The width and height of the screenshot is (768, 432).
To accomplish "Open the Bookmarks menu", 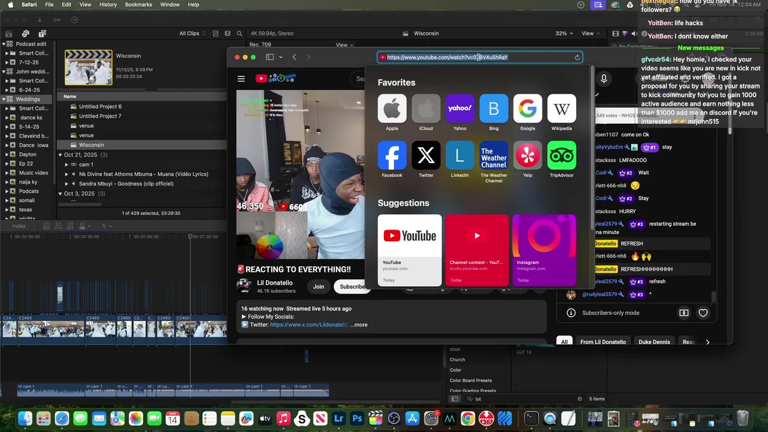I will click(139, 5).
